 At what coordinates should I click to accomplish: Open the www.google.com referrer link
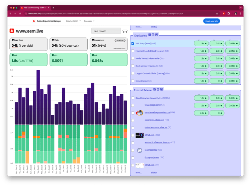tap(152, 105)
